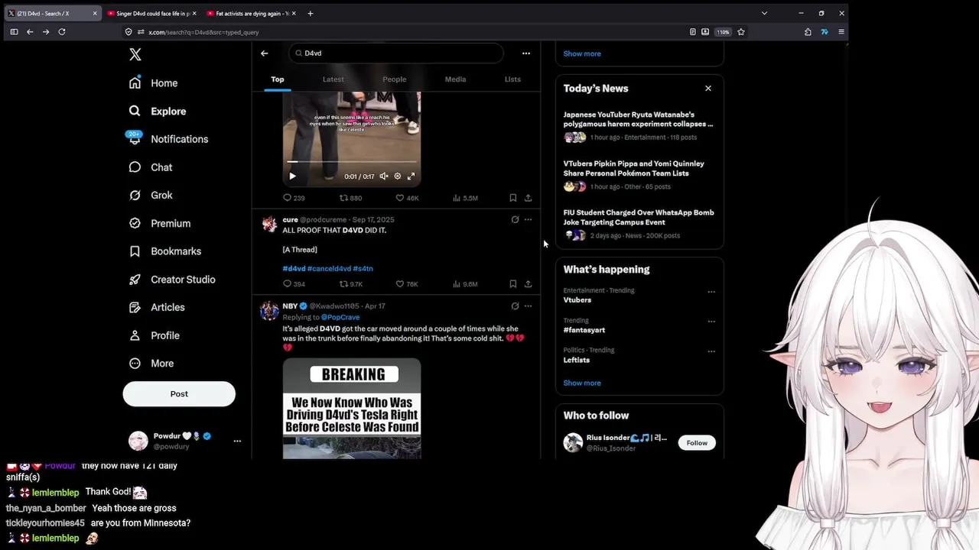Enter video fullscreen mode
The image size is (979, 550).
(411, 176)
